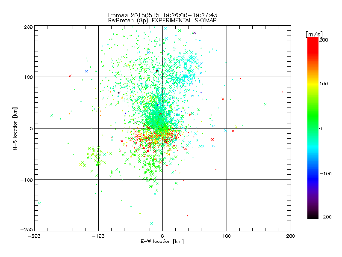Click the colorbar label '100'
This screenshot has height=257, width=342.
[x=324, y=84]
